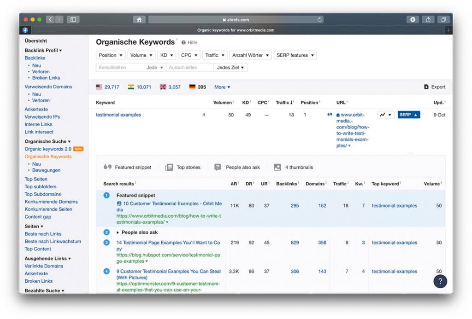The width and height of the screenshot is (472, 319).
Task: Click the 295 backlinks count link
Action: coord(295,206)
